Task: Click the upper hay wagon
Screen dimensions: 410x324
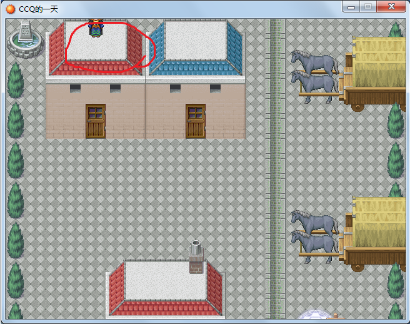Action: 373,74
